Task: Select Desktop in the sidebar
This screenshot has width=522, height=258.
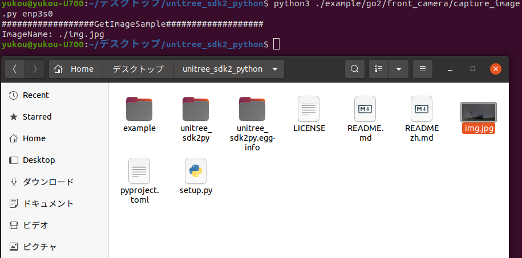Action: 55,160
